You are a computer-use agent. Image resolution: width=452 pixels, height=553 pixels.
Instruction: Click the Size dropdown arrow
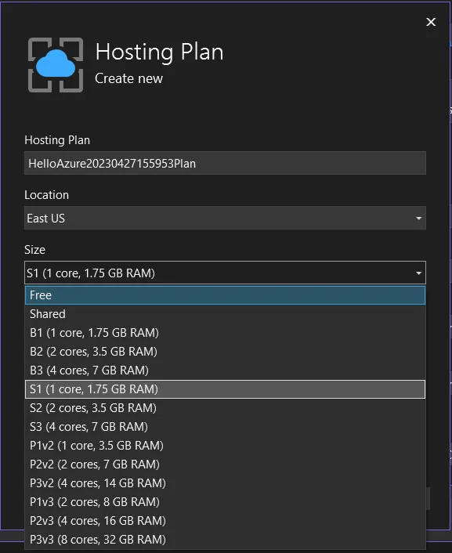(x=418, y=273)
